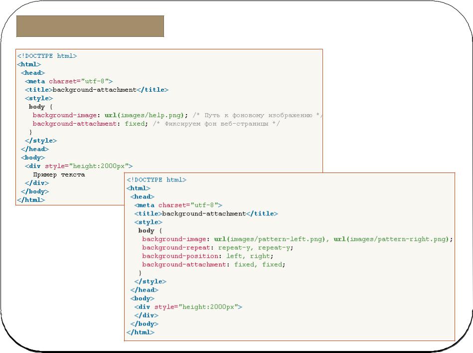Select the title line in pattern-left code block
This screenshot has width=473, height=353.
click(x=206, y=213)
